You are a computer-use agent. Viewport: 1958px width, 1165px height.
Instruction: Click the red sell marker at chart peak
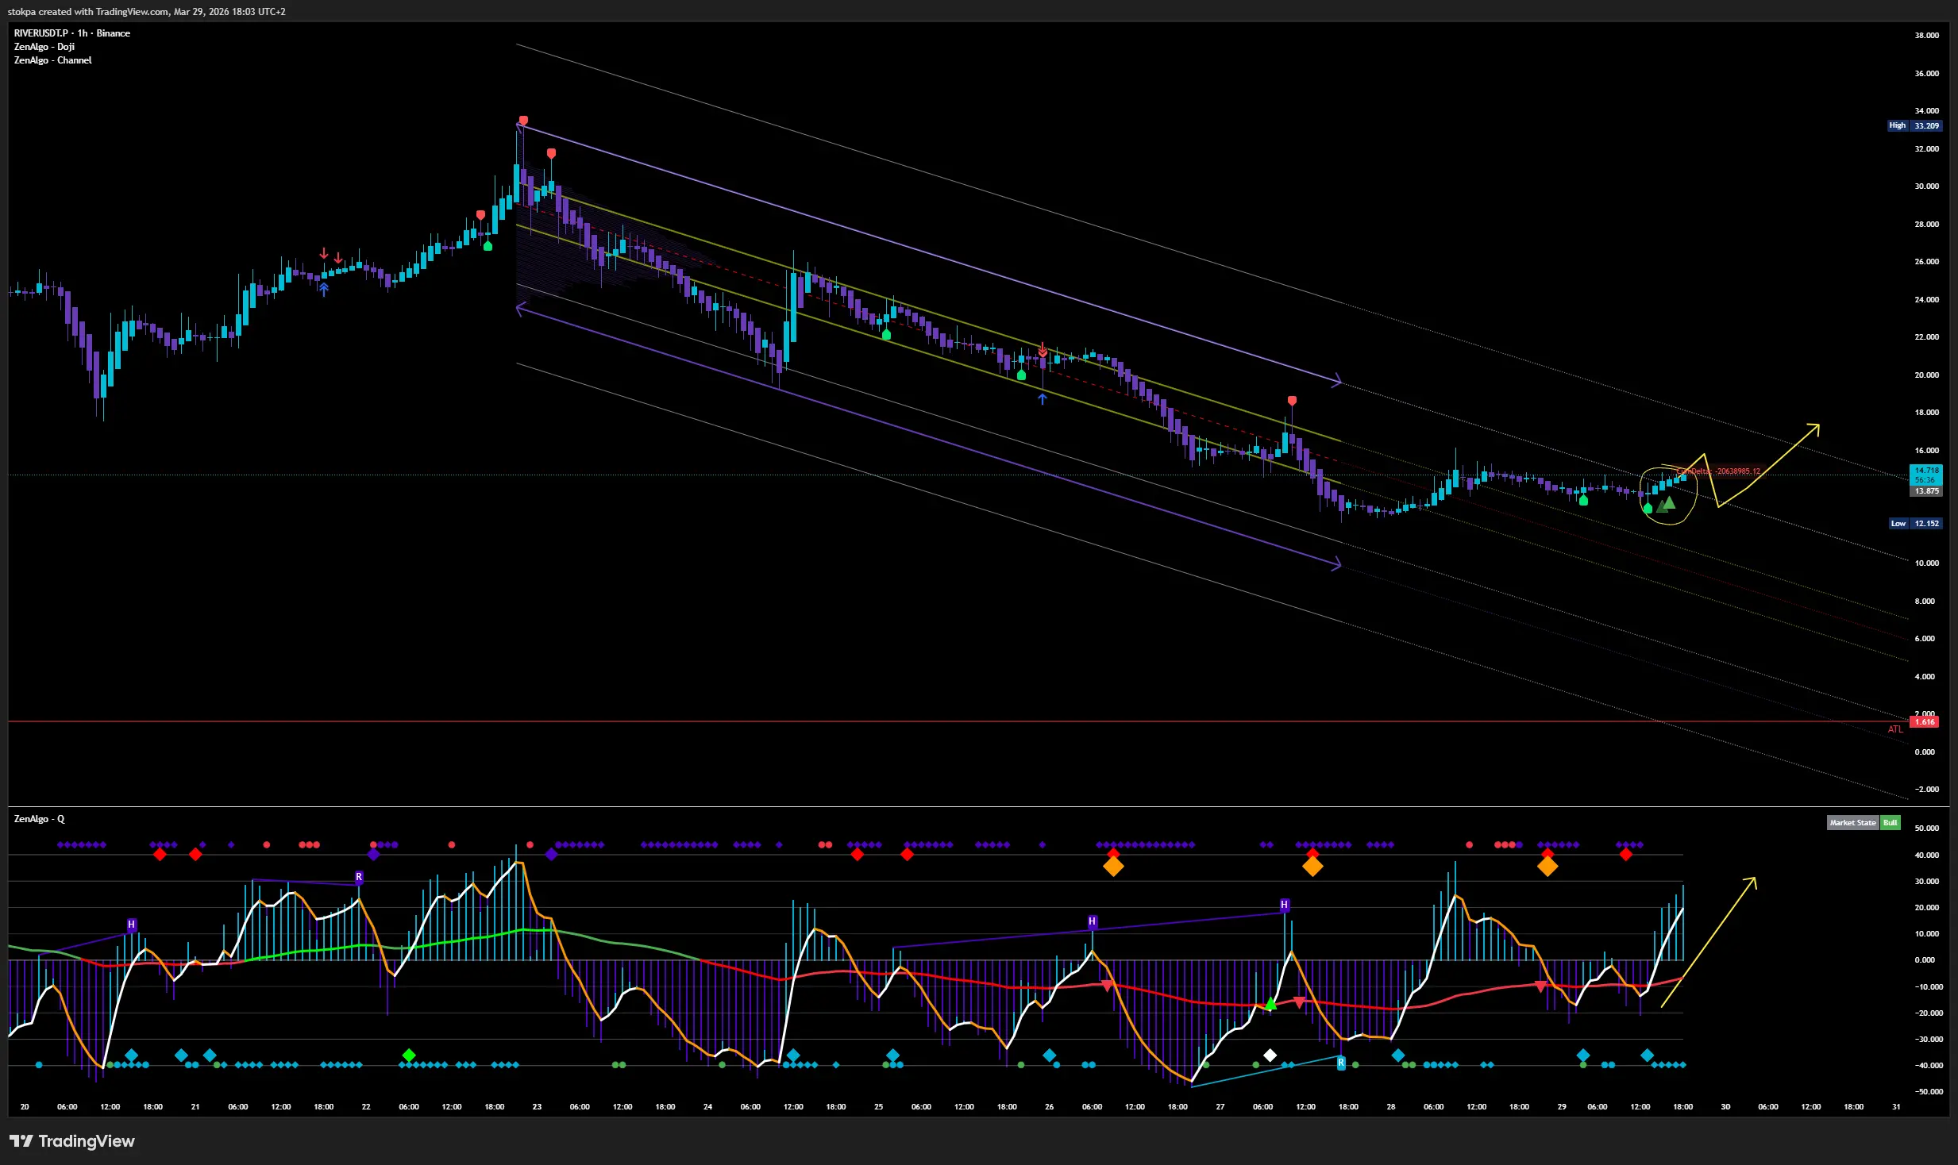pos(522,121)
